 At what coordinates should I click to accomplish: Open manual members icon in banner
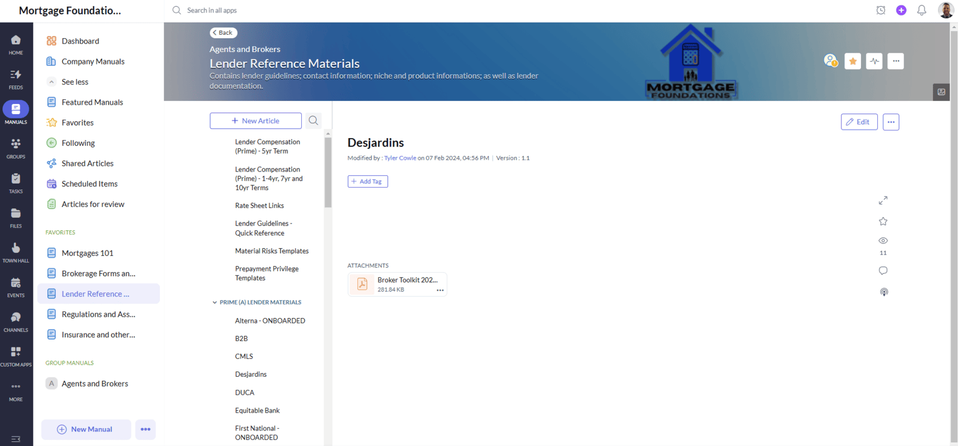[830, 60]
